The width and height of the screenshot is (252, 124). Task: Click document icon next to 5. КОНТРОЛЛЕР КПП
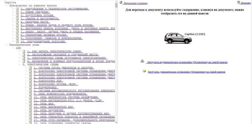coord(30,81)
